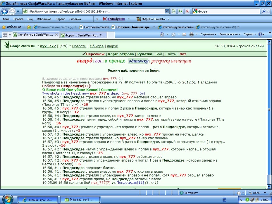Click the Windows Start orb button

[7, 200]
